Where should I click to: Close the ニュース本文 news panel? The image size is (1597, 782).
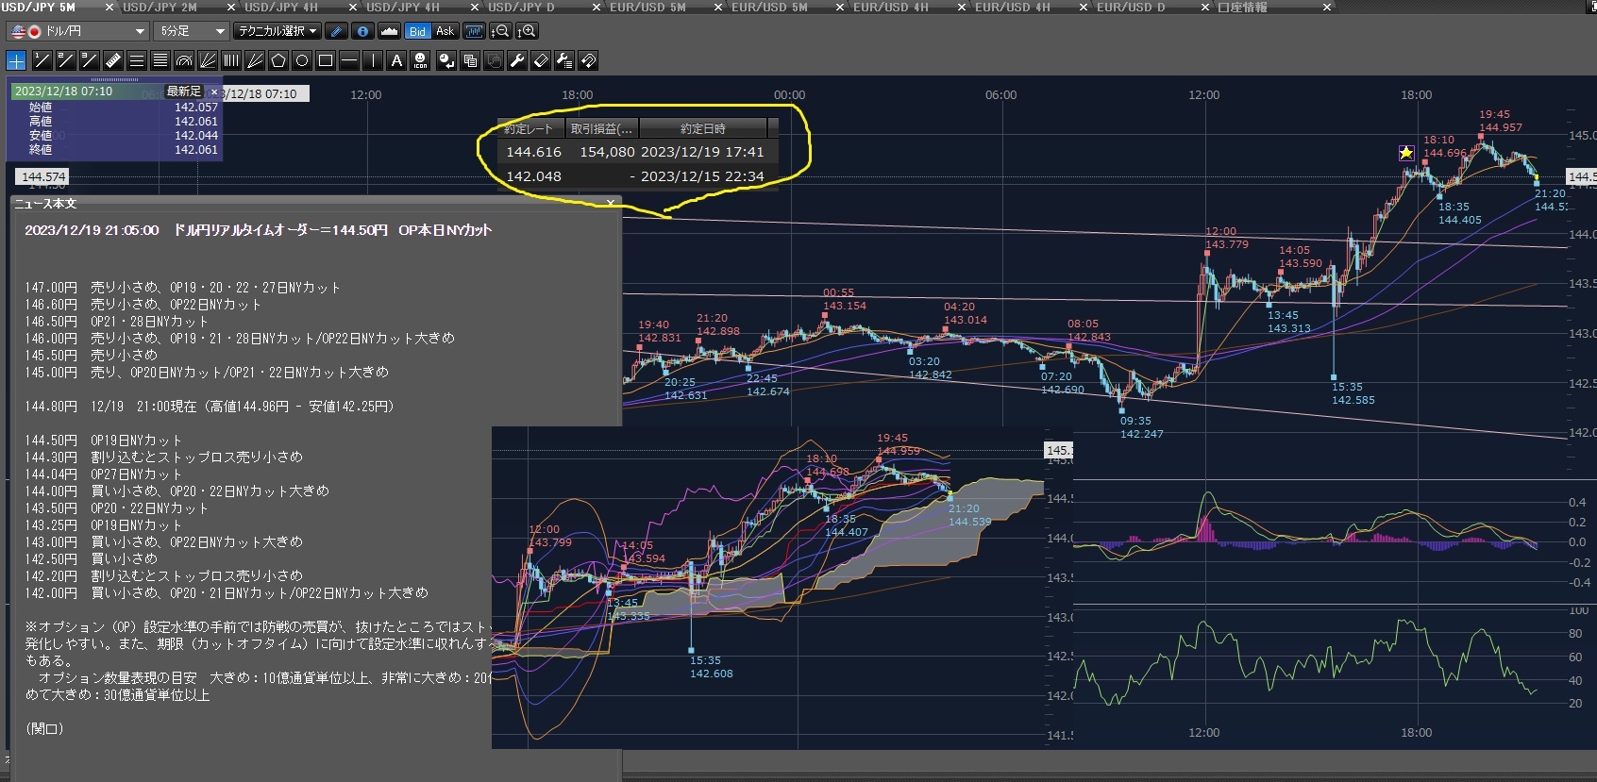point(611,203)
